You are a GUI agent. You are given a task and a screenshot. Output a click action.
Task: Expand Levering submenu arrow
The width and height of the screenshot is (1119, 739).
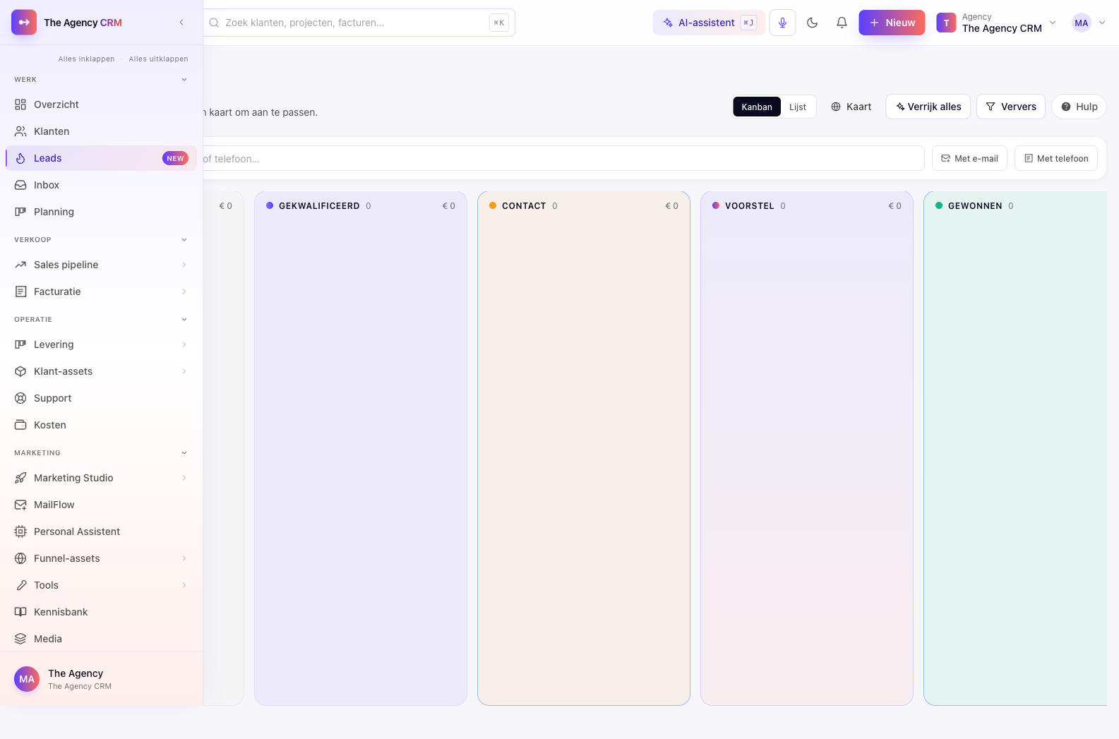(x=184, y=344)
